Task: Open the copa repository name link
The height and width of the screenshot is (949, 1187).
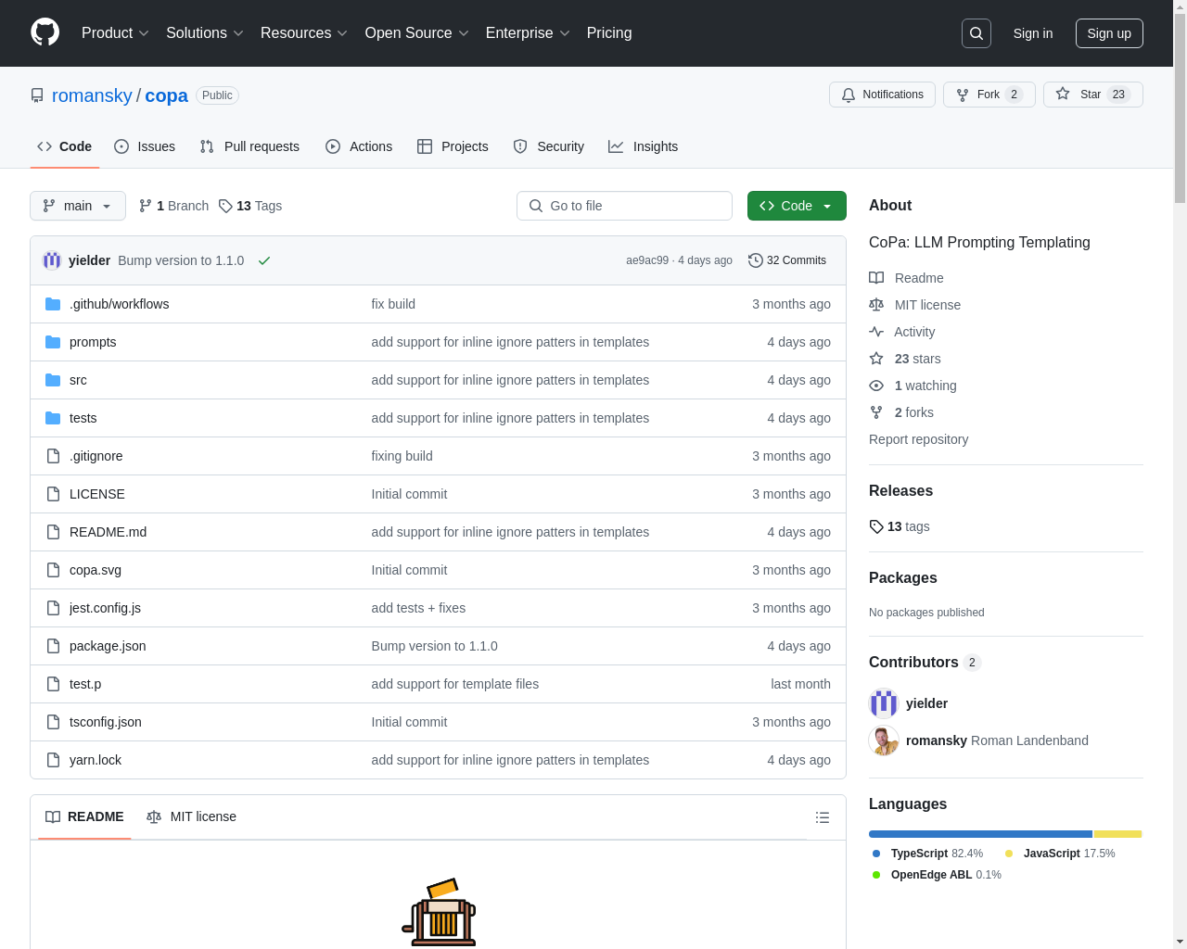Action: 166,95
